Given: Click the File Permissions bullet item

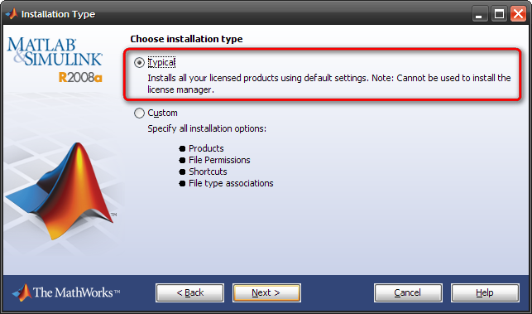Looking at the screenshot, I should point(219,160).
